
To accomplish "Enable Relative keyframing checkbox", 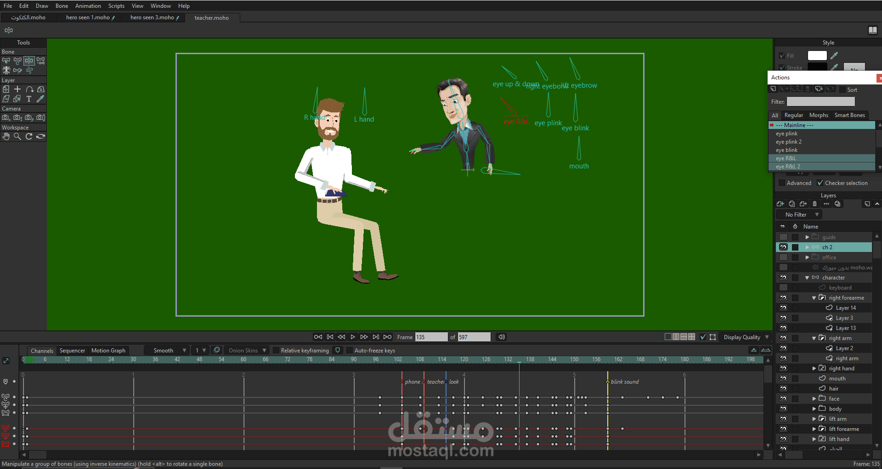I will click(276, 350).
